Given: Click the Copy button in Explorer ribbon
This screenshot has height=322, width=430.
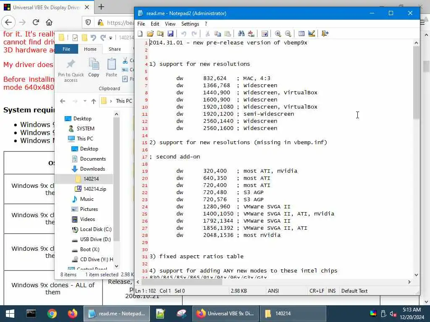Looking at the screenshot, I should click(x=94, y=68).
